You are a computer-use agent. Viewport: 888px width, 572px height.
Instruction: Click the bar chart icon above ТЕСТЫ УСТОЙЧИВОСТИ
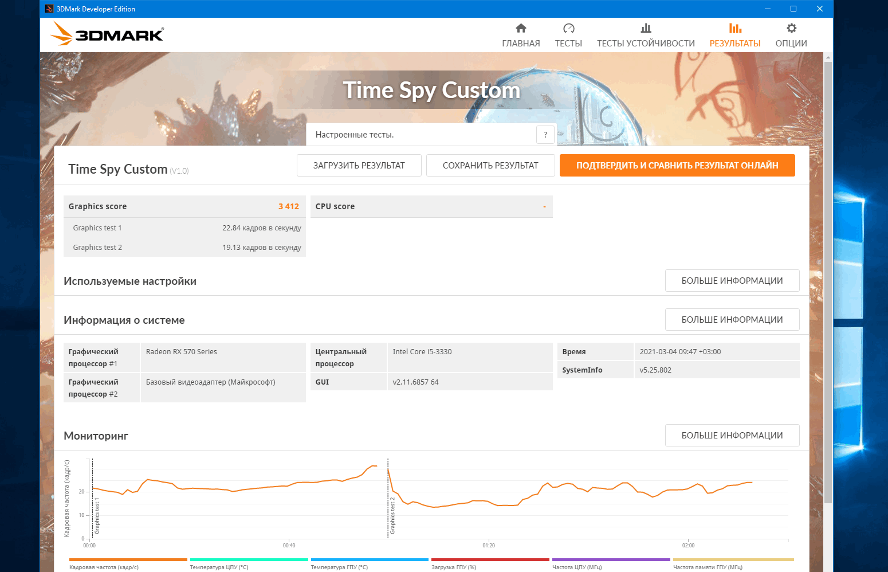tap(646, 28)
